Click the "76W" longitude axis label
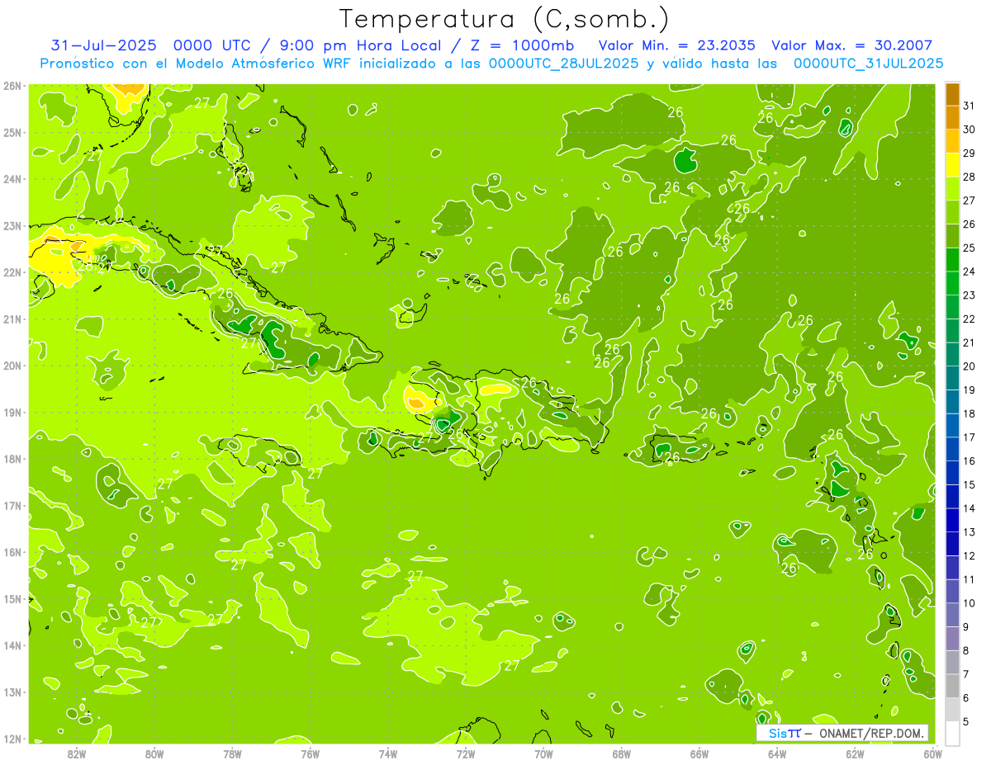Viewport: 991px width, 765px height. [x=311, y=753]
